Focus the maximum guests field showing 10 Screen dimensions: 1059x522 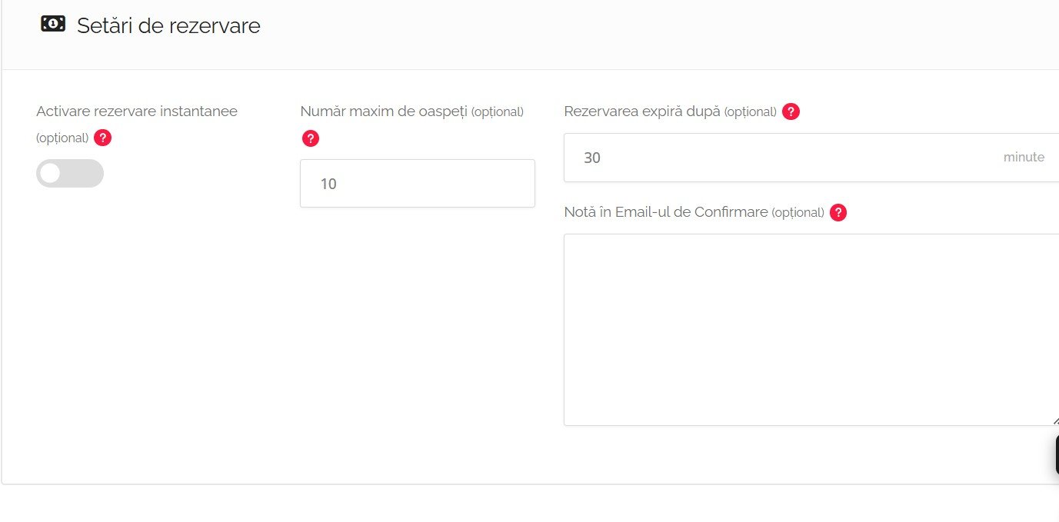[417, 184]
